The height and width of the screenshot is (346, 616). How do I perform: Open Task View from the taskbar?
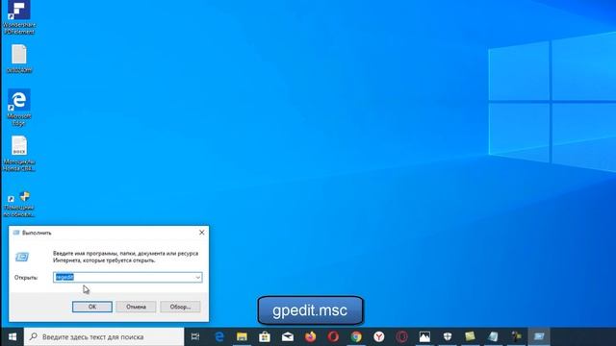coord(195,336)
